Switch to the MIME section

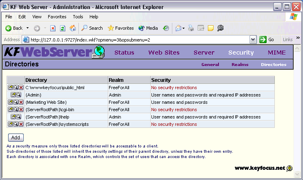[276, 53]
